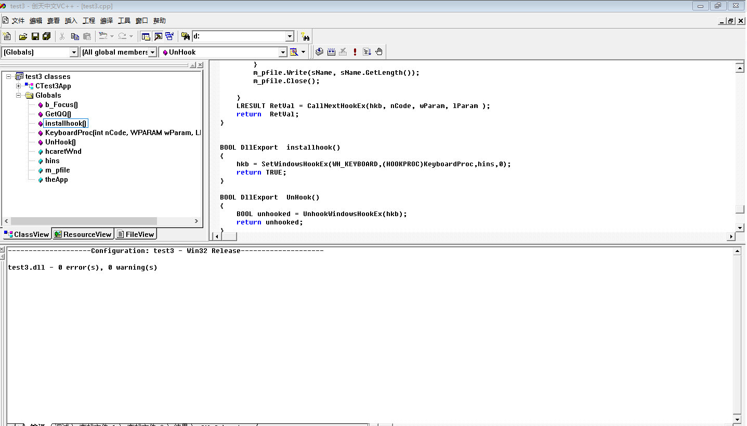Click the Compile file icon
This screenshot has width=747, height=426.
click(319, 52)
